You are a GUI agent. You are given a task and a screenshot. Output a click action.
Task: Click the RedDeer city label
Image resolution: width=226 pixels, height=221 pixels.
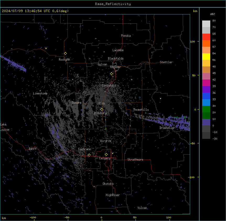(x=115, y=67)
